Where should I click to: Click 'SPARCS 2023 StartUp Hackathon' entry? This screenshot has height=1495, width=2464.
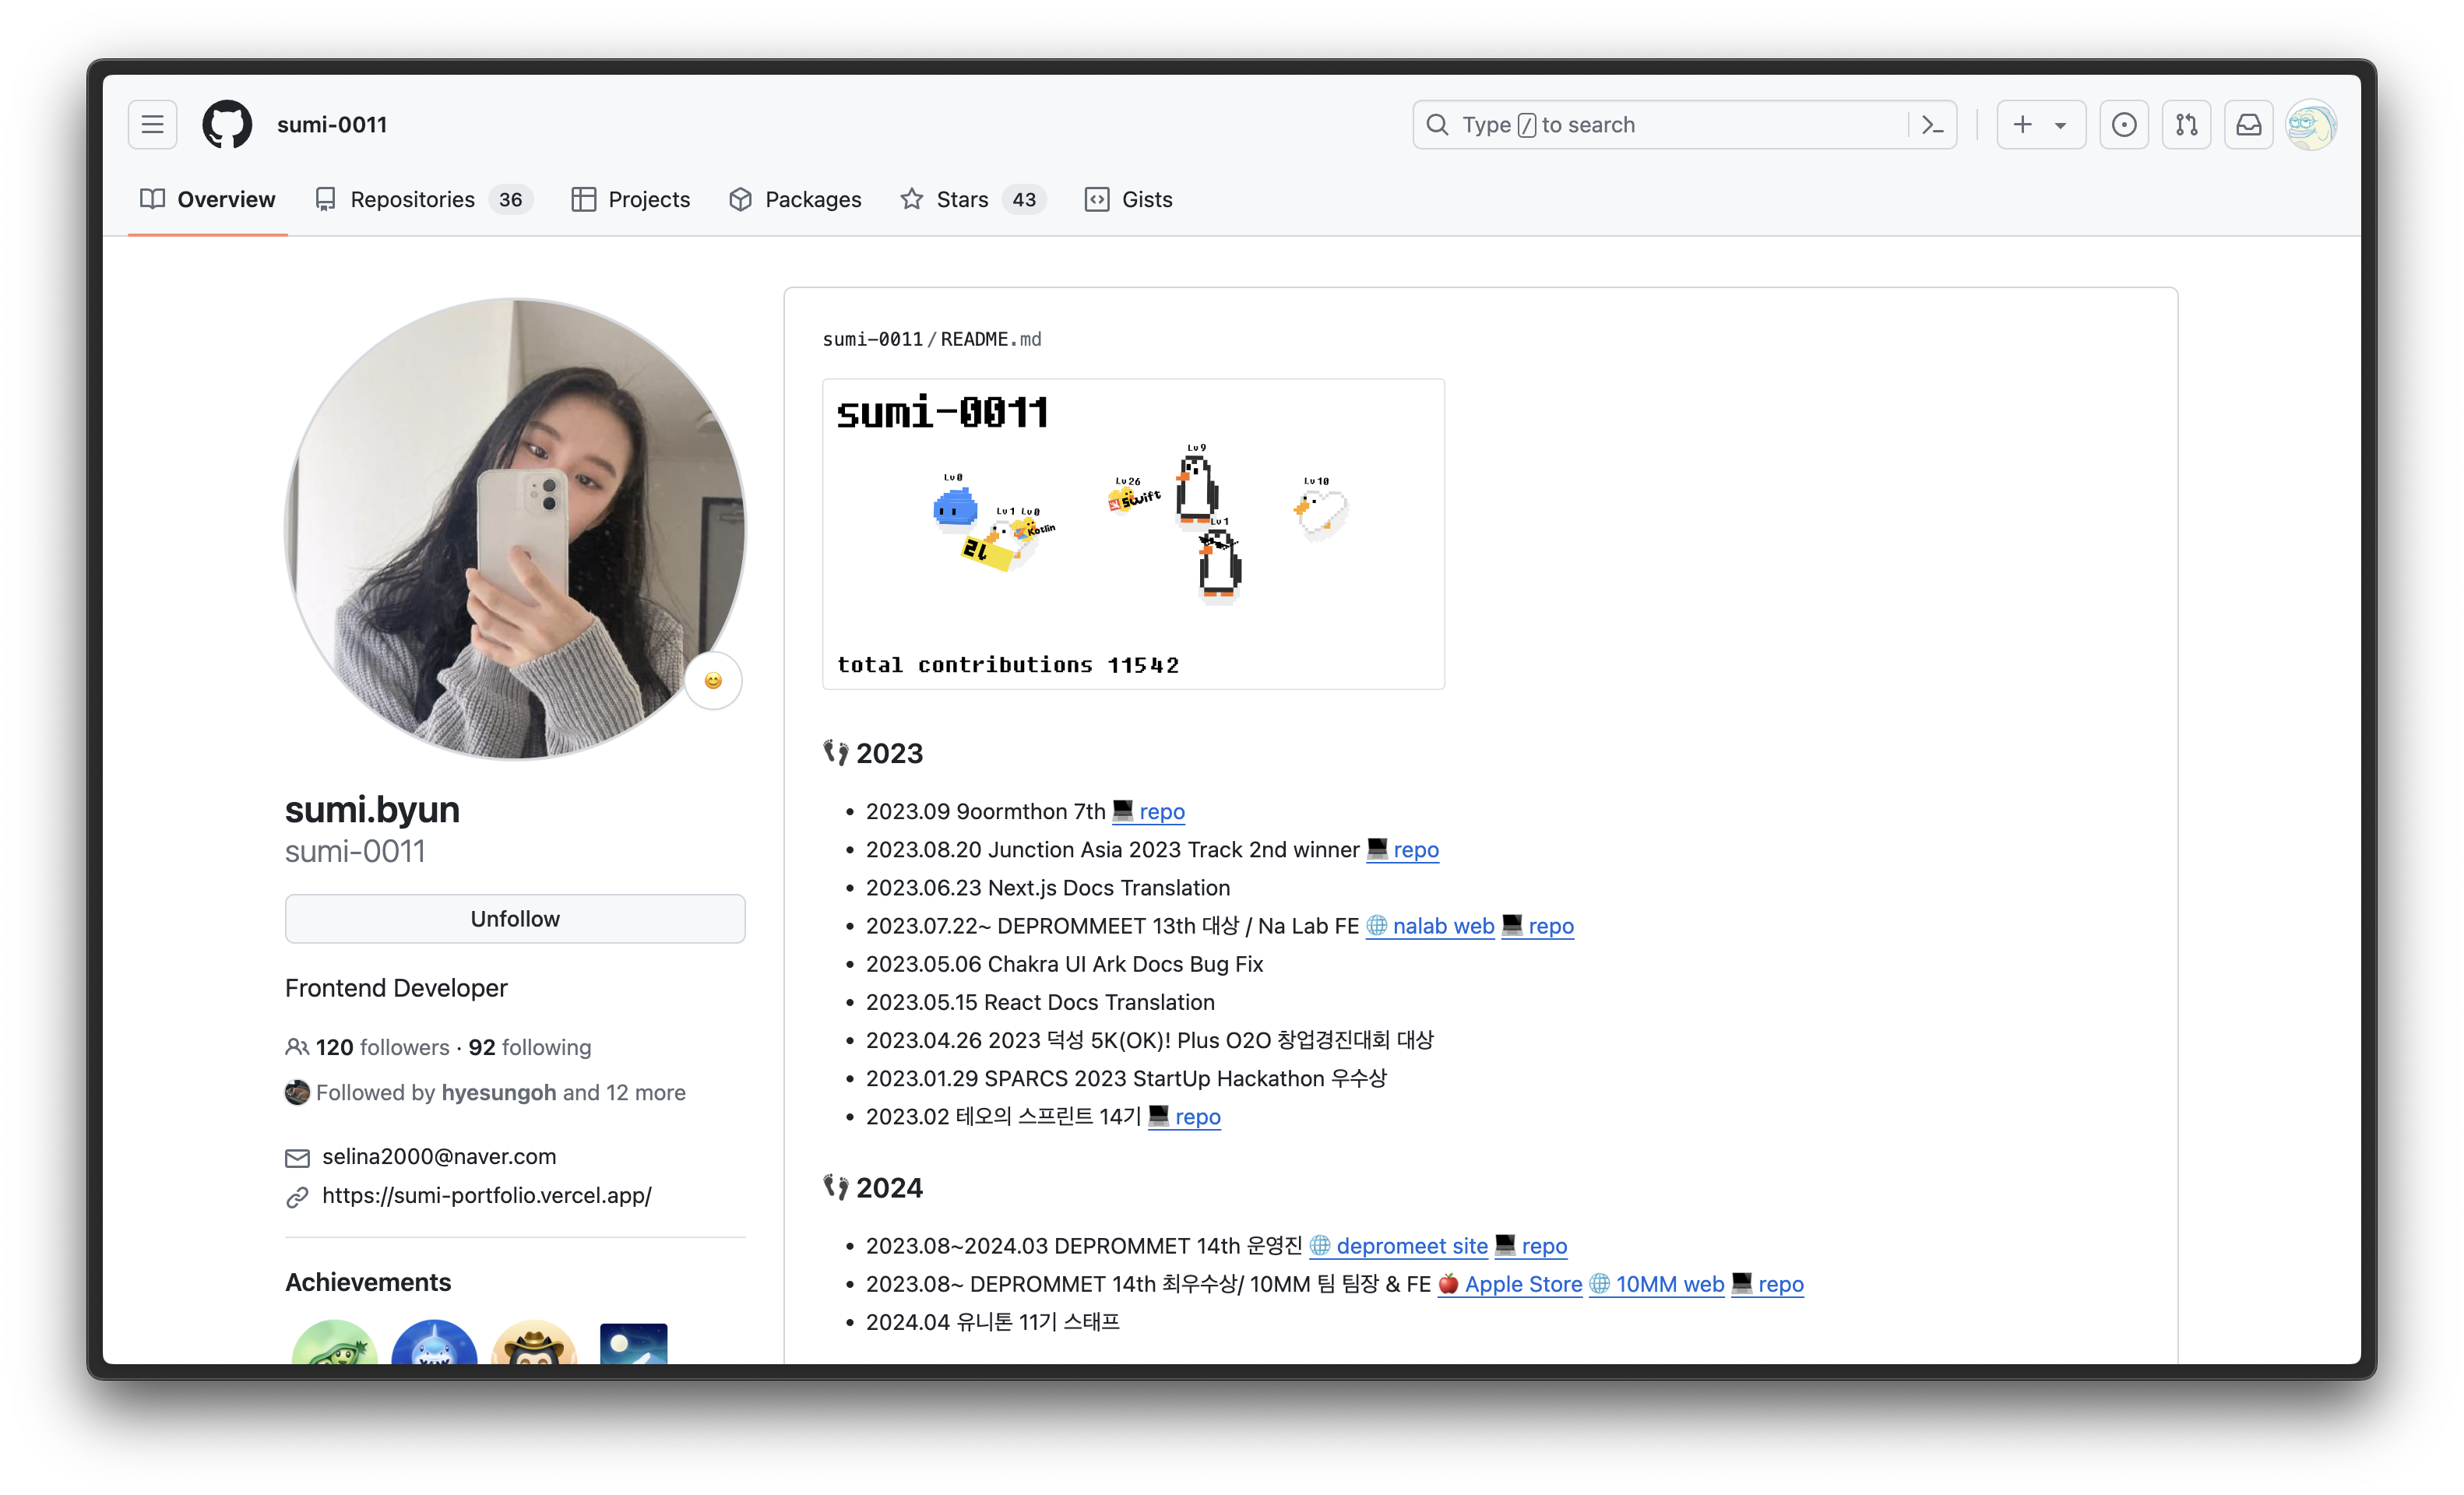[1155, 1078]
